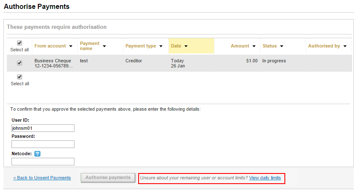Click the Netcode help question mark icon
This screenshot has width=355, height=190.
tap(37, 154)
